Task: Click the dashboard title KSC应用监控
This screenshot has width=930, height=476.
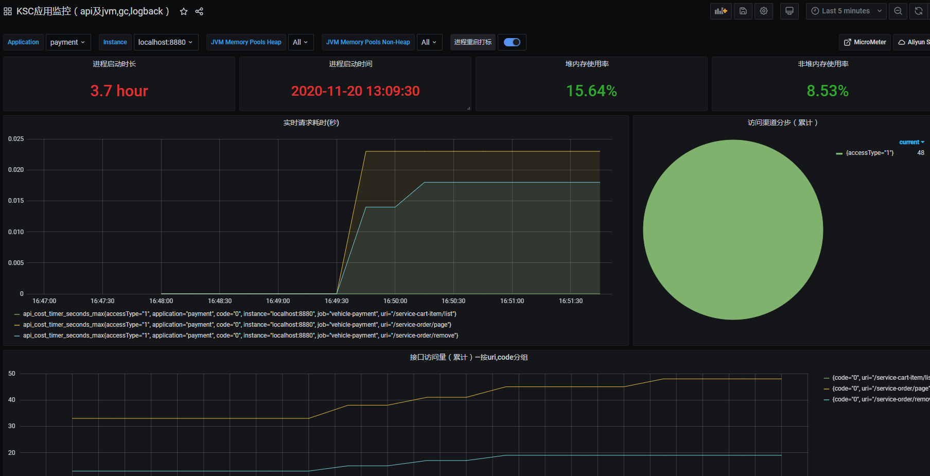Action: 93,11
